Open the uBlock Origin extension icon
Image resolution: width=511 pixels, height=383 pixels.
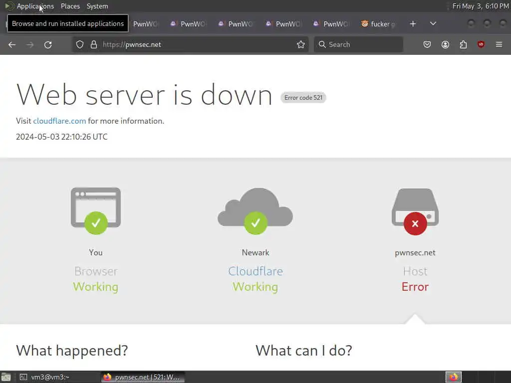click(481, 44)
